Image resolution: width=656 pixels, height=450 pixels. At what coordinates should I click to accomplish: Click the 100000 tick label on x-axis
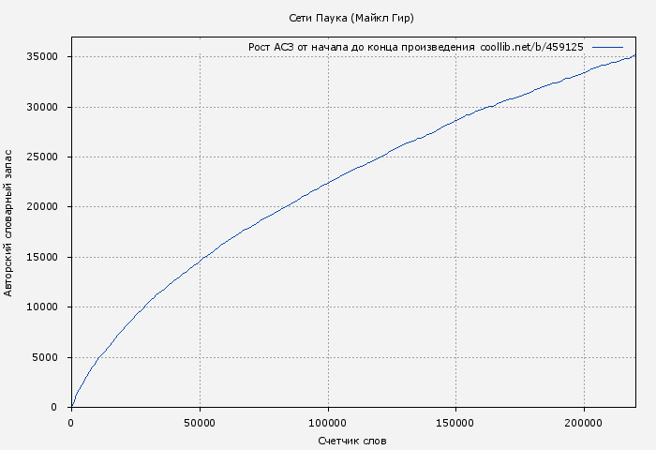(327, 423)
